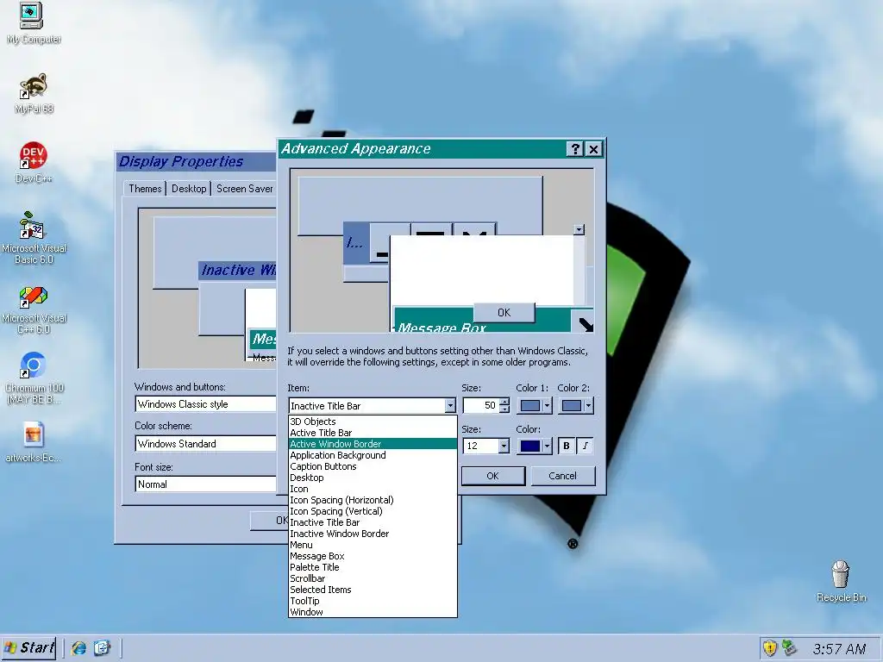Select the Microsoft Visual C++ 6.0 shortcut
The image size is (883, 662).
tap(34, 309)
